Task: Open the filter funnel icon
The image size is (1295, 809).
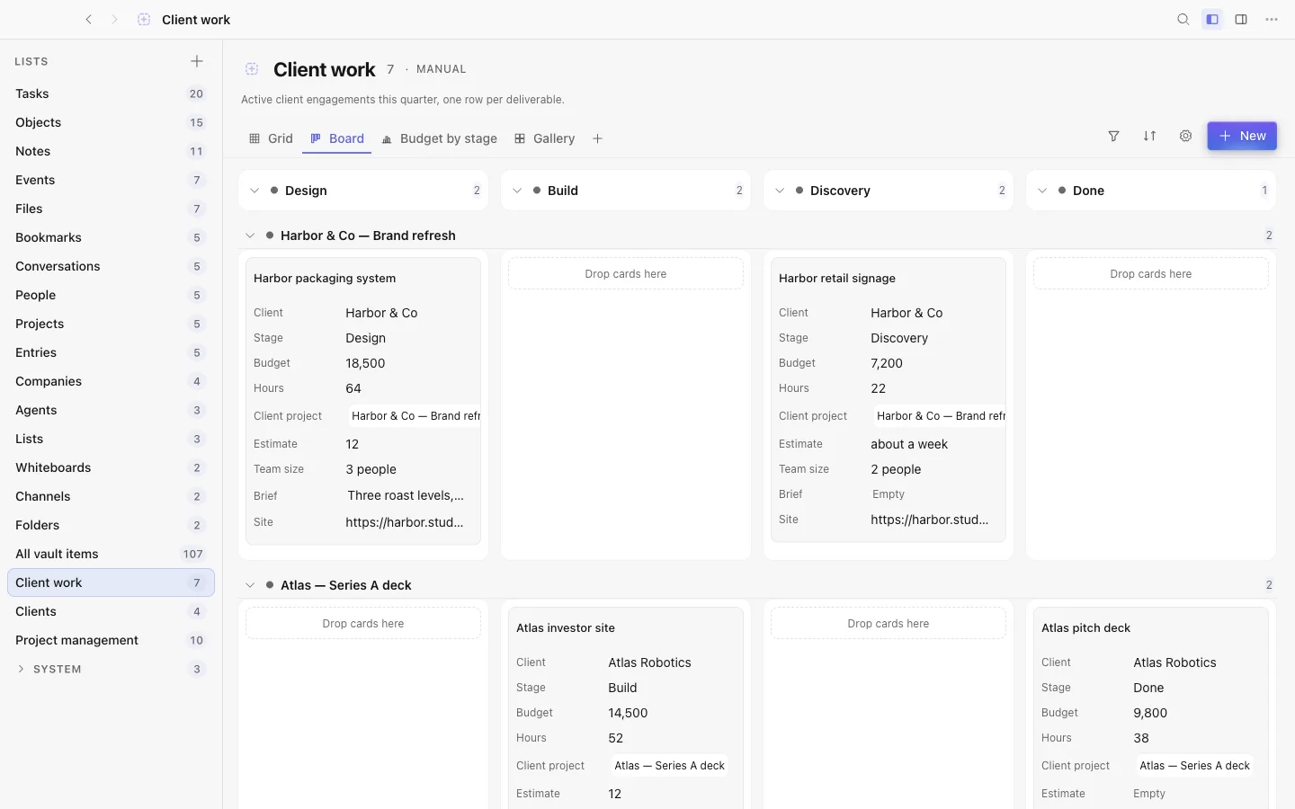Action: 1113,136
